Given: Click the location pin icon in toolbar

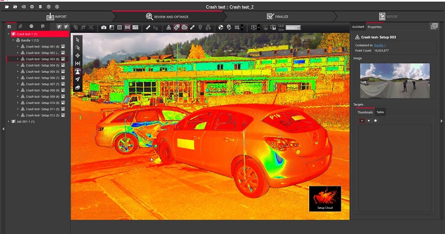Looking at the screenshot, I should 200,27.
